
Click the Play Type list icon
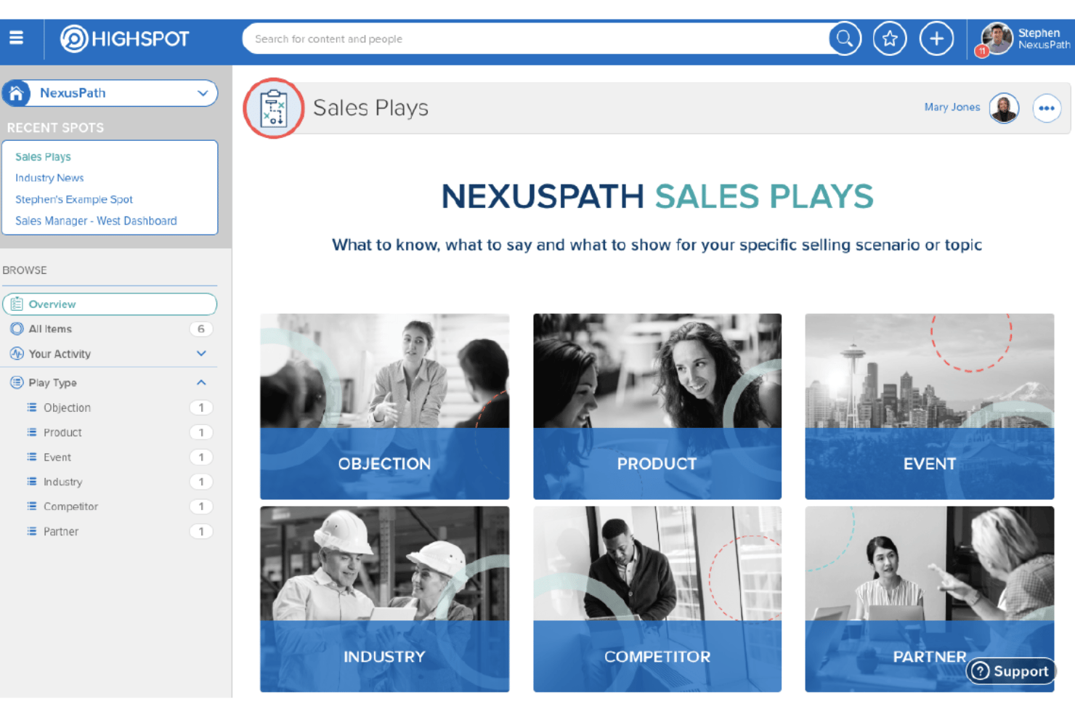[17, 383]
